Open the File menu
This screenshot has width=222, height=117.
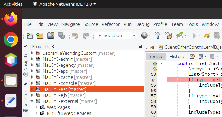pyautogui.click(x=28, y=24)
